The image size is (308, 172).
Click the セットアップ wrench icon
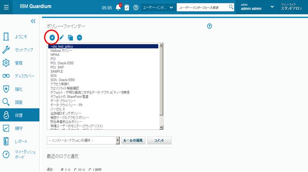(6, 50)
